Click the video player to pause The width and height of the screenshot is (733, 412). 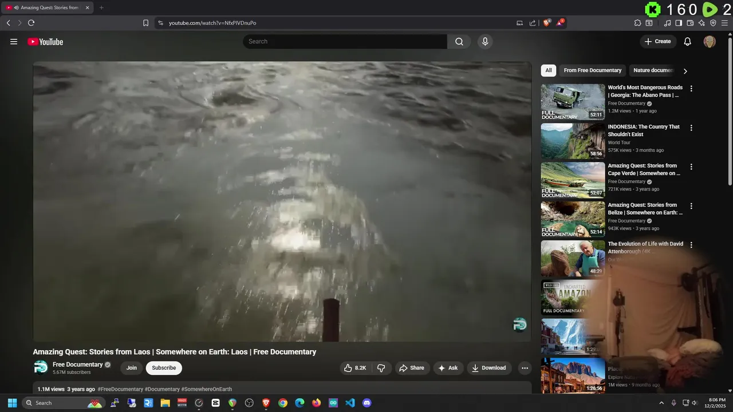pyautogui.click(x=282, y=201)
